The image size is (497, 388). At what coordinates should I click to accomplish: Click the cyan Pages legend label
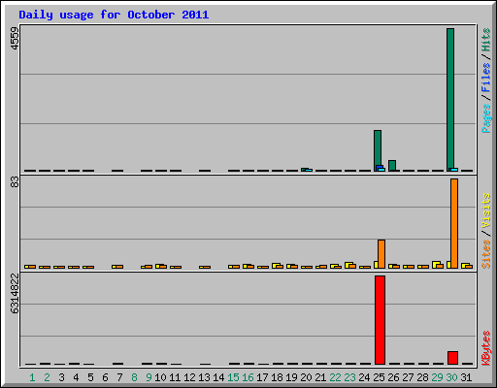[x=485, y=118]
